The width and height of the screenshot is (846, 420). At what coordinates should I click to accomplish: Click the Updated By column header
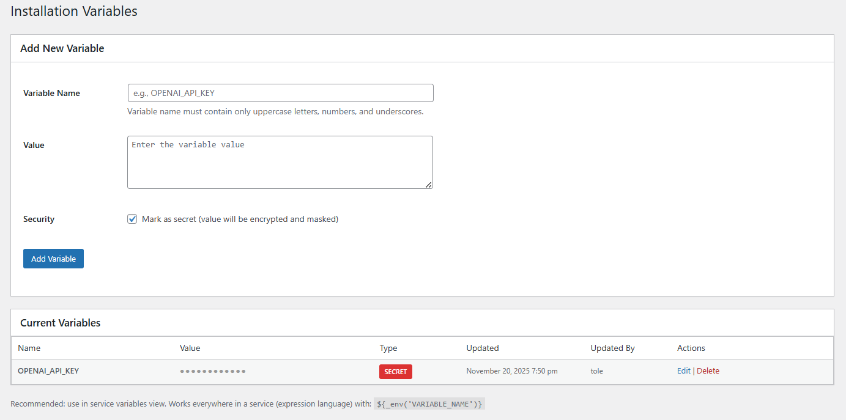pyautogui.click(x=612, y=348)
